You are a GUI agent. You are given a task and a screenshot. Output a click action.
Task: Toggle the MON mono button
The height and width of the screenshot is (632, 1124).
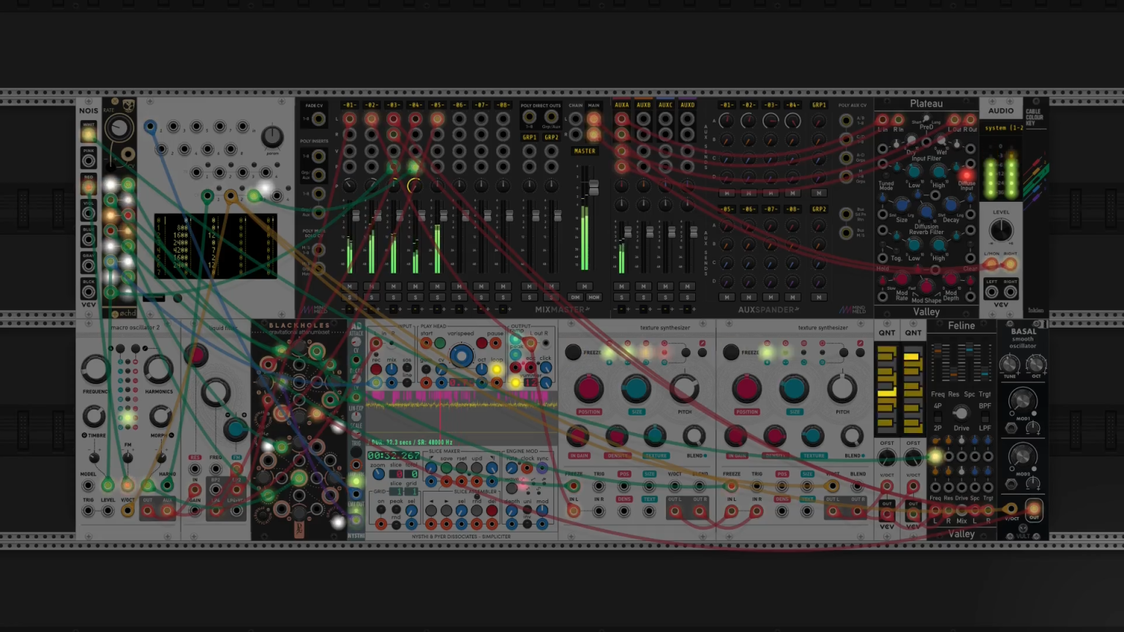(593, 297)
